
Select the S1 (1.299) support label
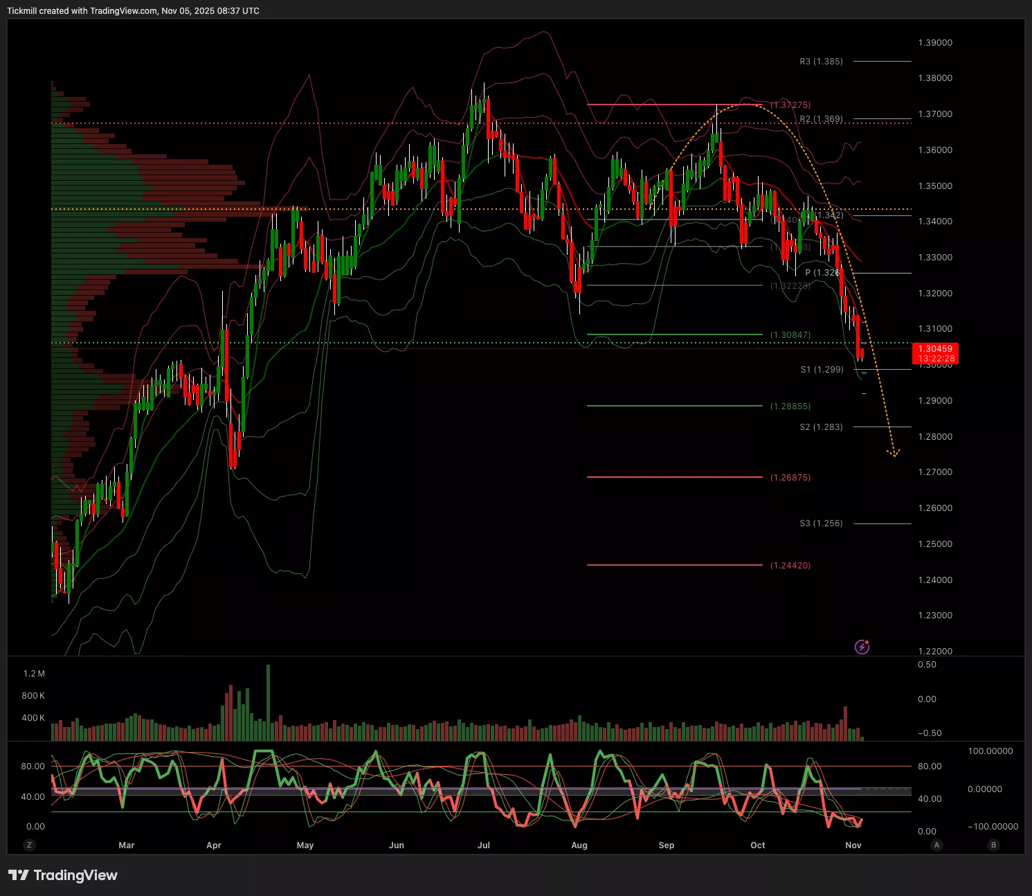pyautogui.click(x=822, y=370)
